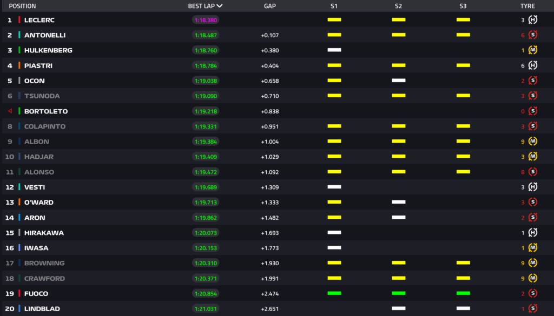Click the Tyre column header
Image resolution: width=554 pixels, height=316 pixels.
click(527, 6)
